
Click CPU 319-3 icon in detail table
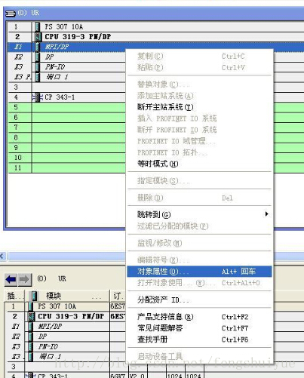pos(31,316)
